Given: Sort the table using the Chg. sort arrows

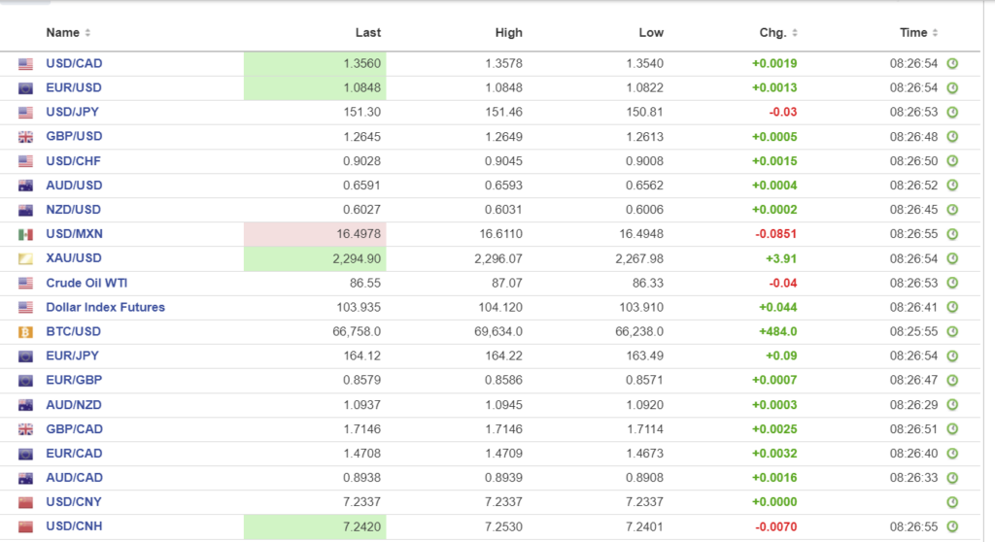Looking at the screenshot, I should coord(795,33).
